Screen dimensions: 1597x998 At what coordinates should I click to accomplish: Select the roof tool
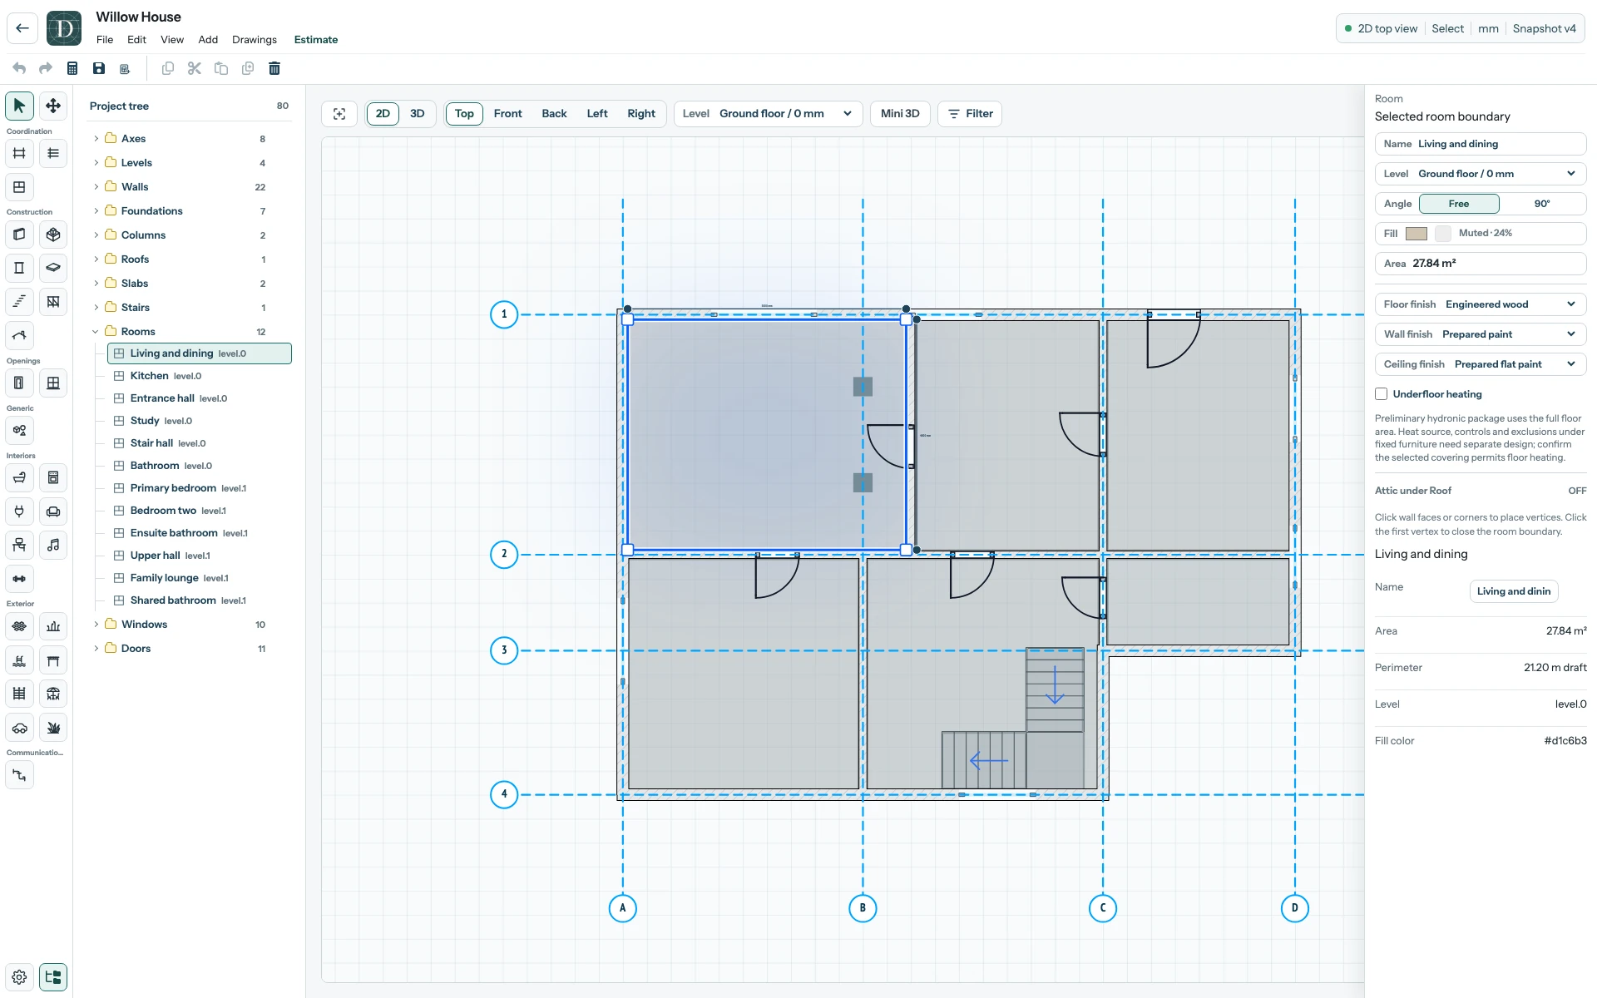tap(19, 336)
